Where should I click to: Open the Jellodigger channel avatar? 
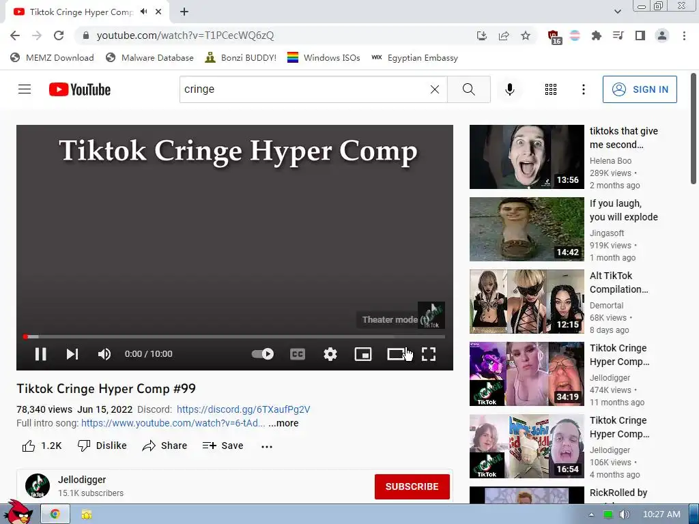click(x=38, y=486)
